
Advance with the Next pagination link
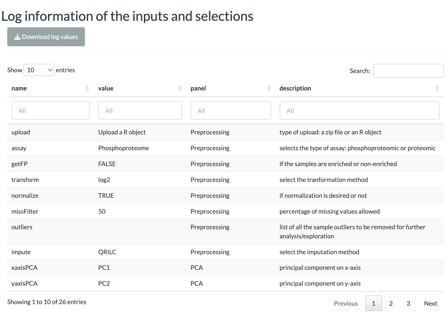[431, 303]
